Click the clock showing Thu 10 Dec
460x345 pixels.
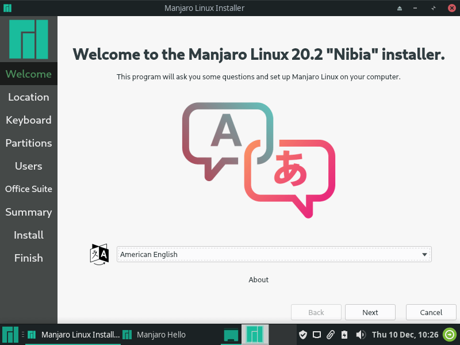coord(405,335)
